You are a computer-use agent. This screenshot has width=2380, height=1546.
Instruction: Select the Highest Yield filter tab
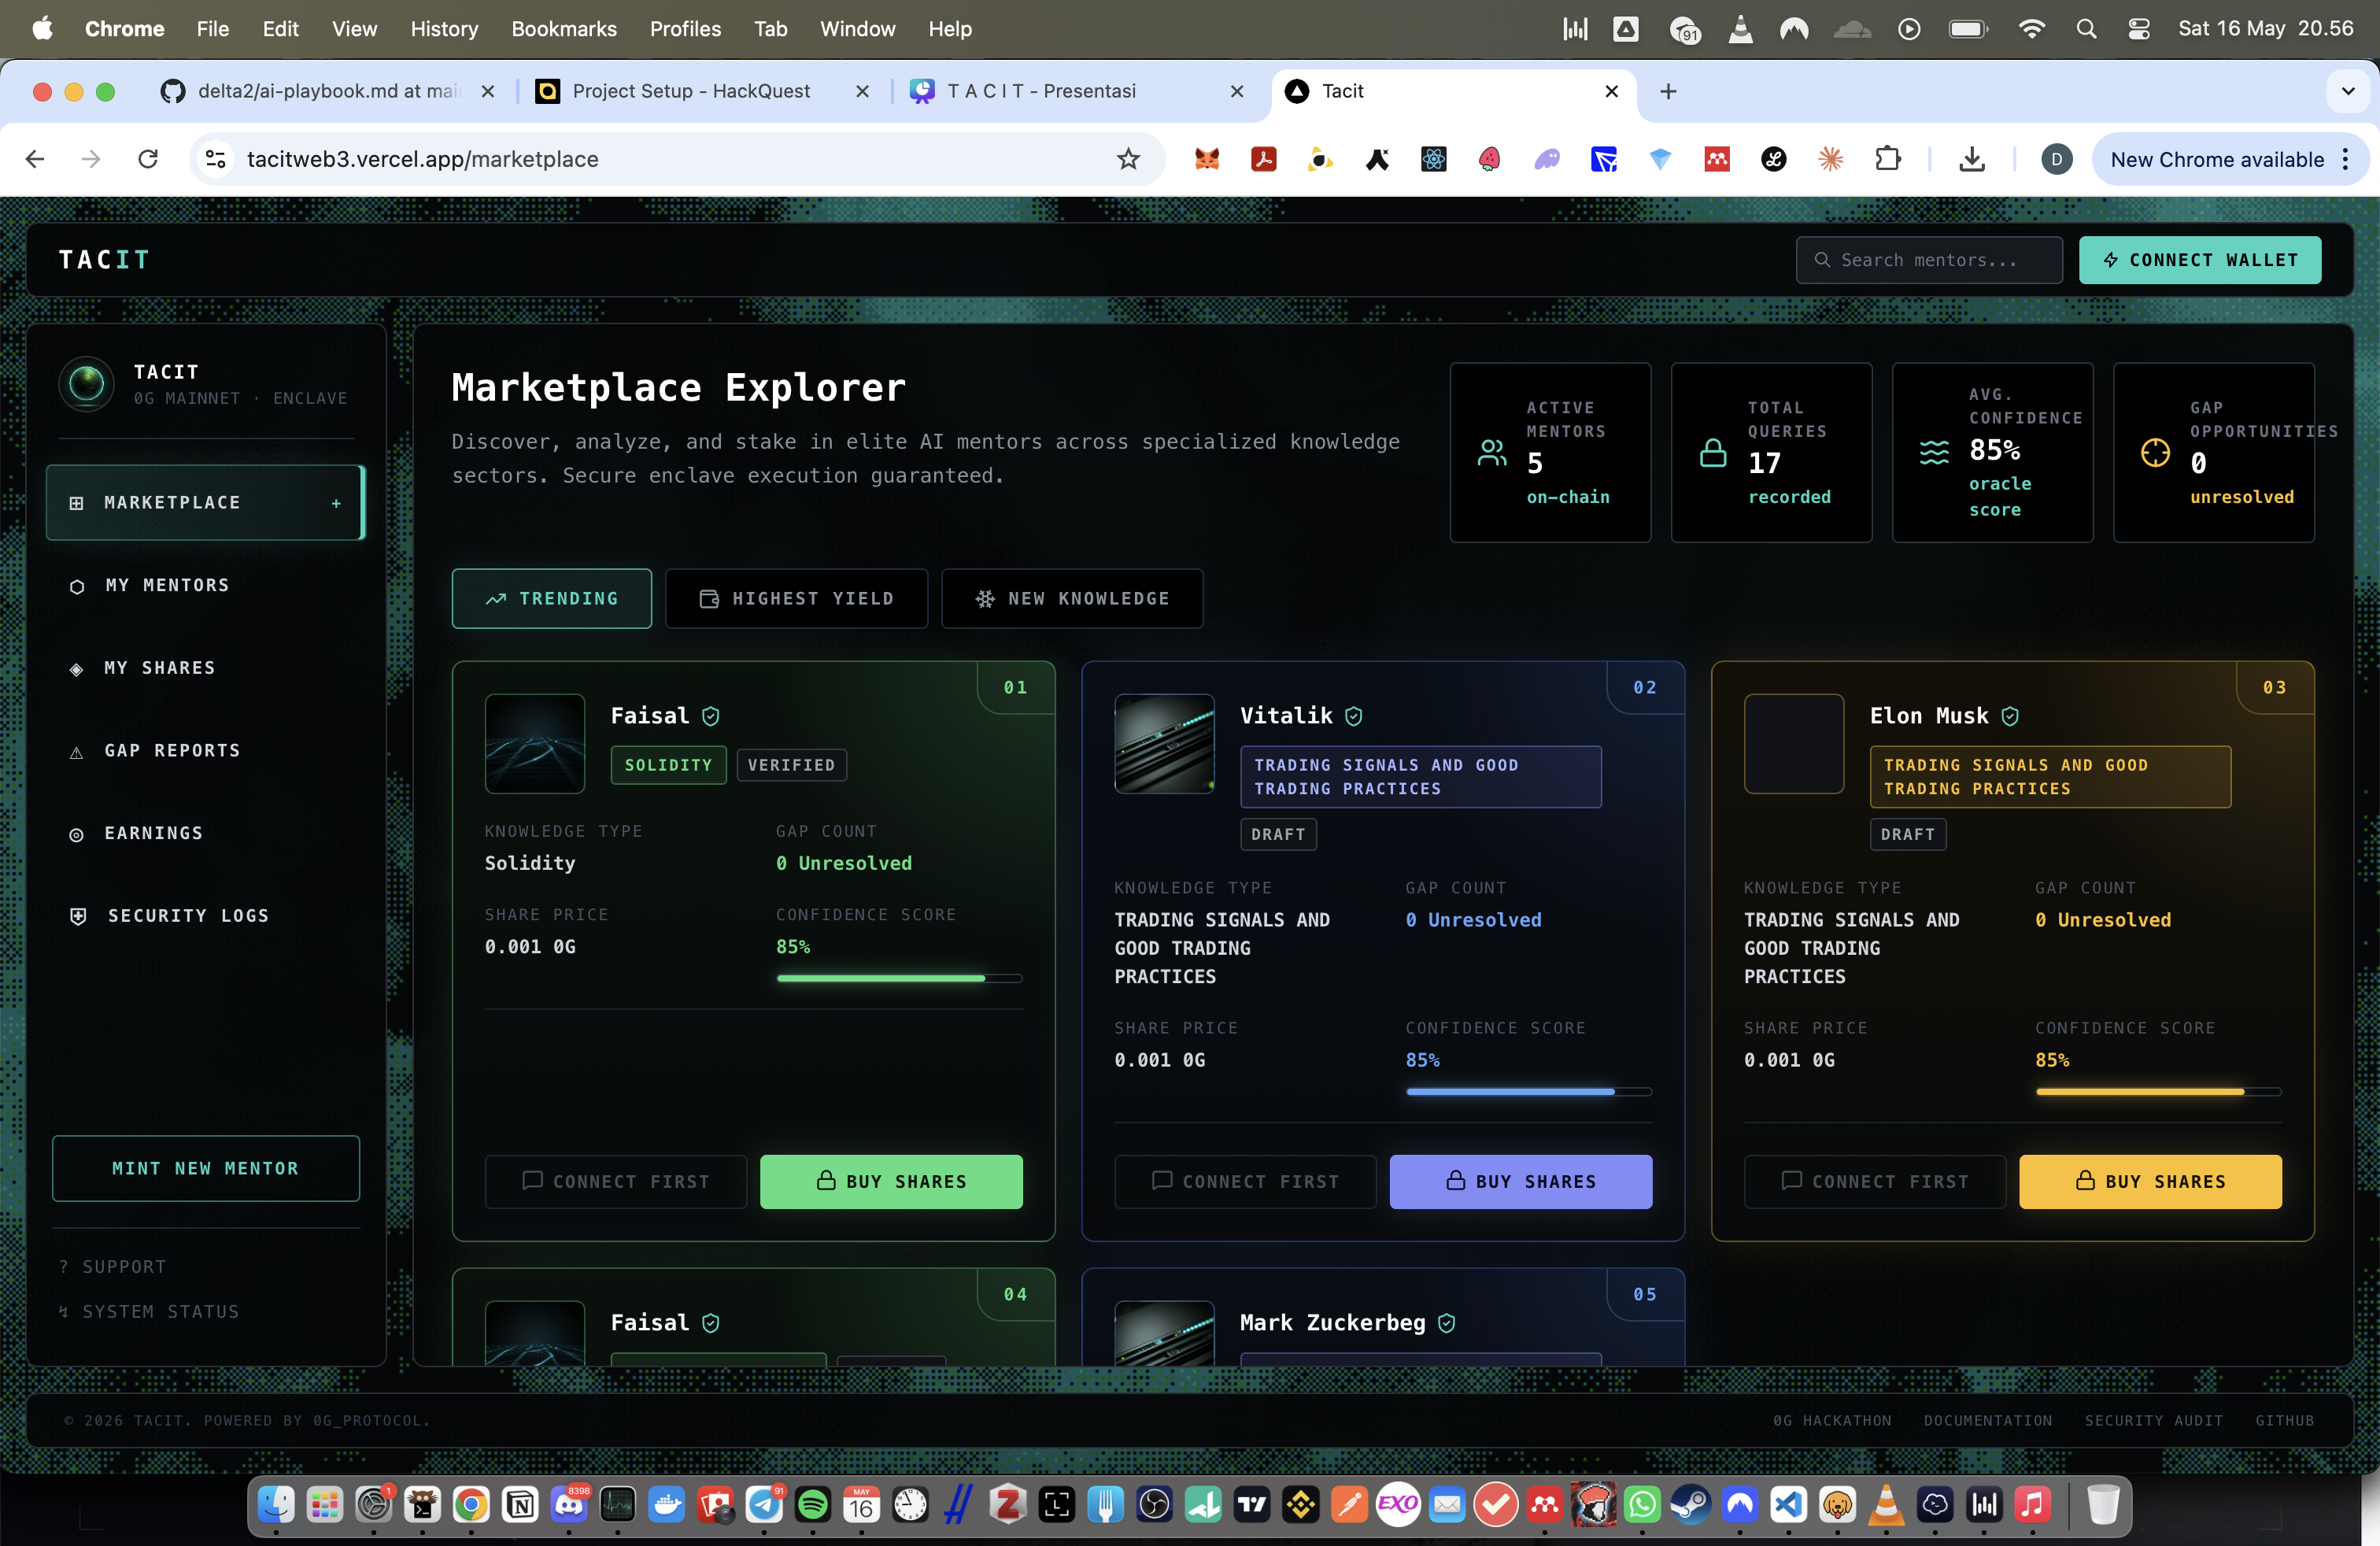(796, 598)
